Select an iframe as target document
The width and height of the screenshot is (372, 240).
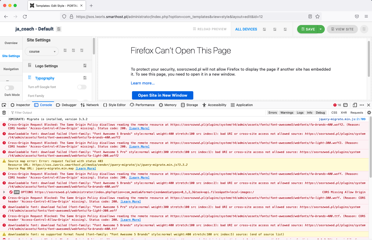[x=345, y=105]
